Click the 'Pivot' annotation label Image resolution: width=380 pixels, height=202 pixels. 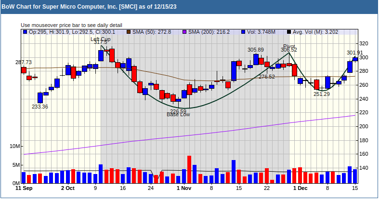tap(289, 46)
